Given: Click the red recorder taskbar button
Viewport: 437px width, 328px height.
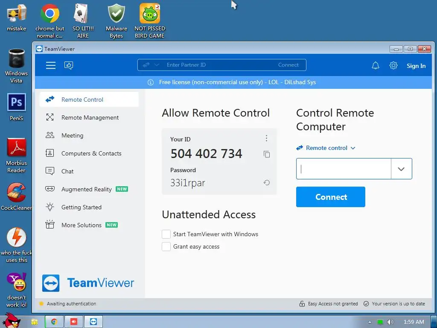Looking at the screenshot, I should click(x=74, y=322).
